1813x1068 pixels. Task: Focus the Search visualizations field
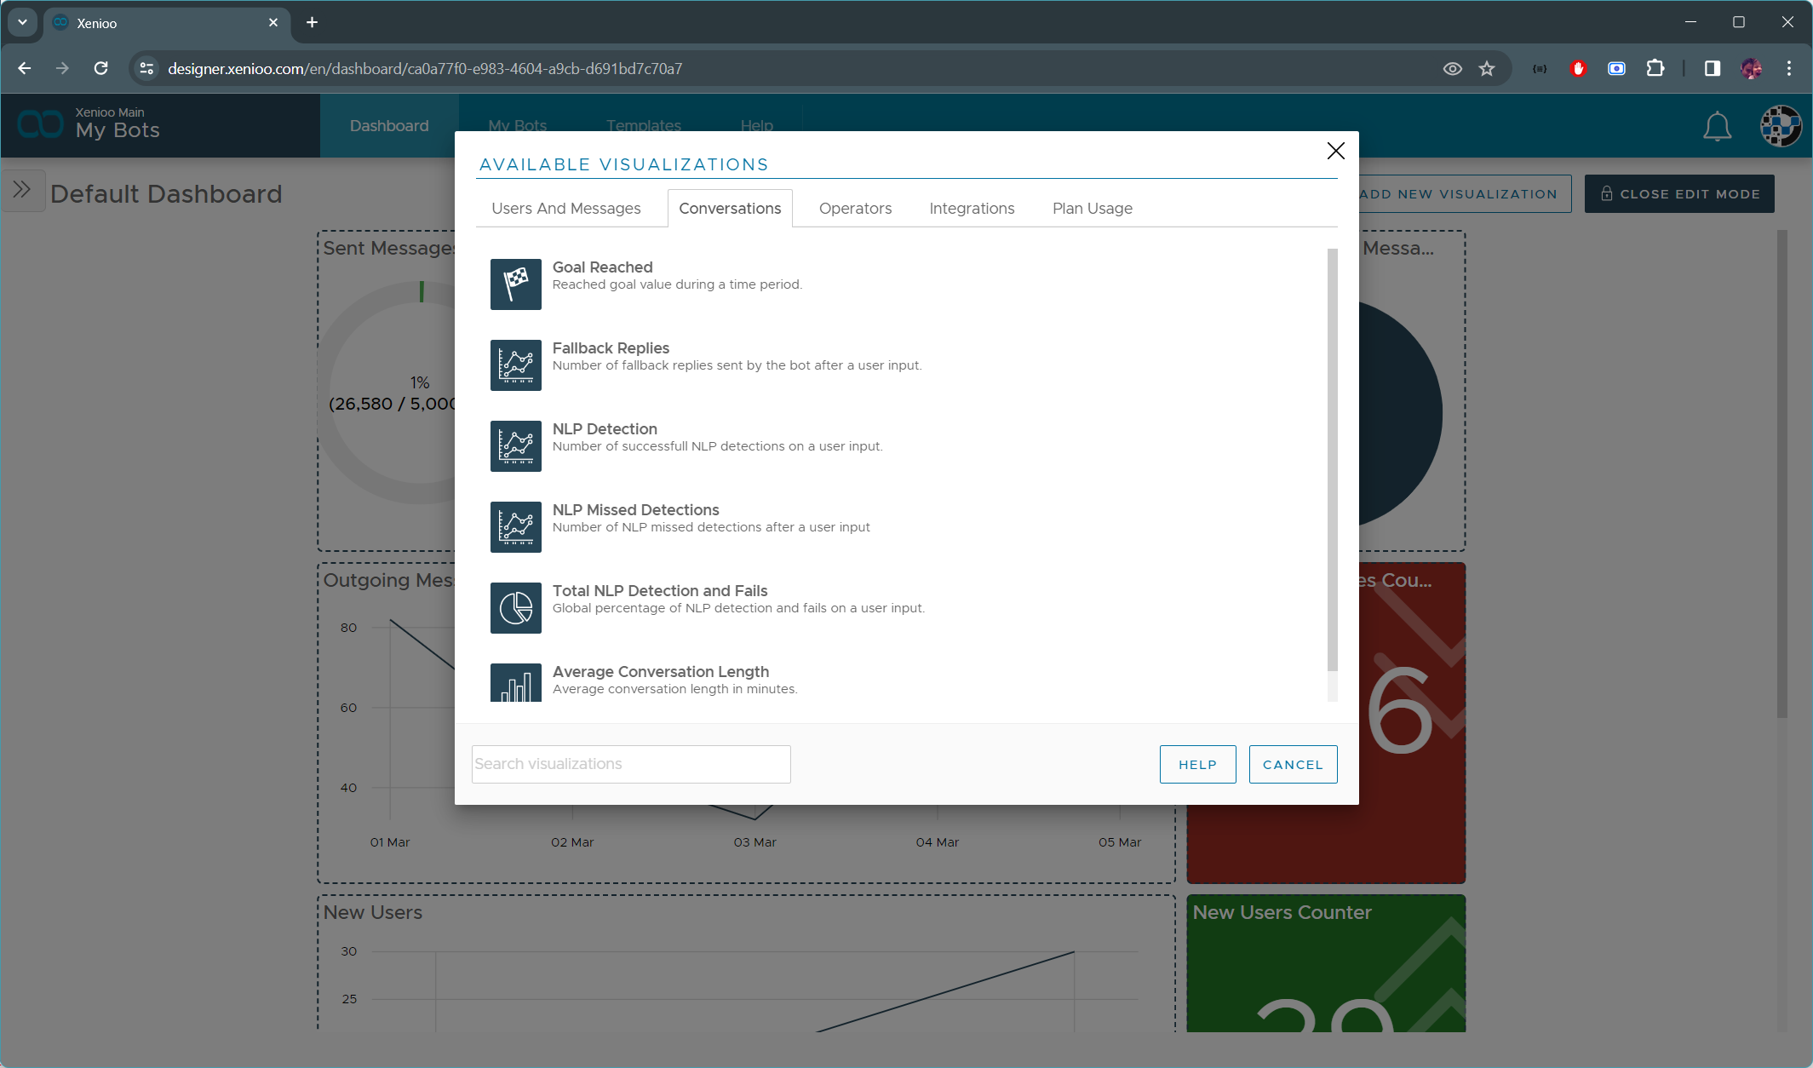click(x=630, y=764)
